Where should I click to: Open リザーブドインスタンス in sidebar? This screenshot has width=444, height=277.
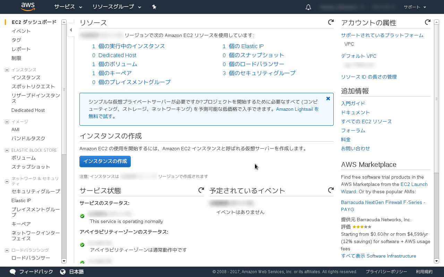[36, 98]
